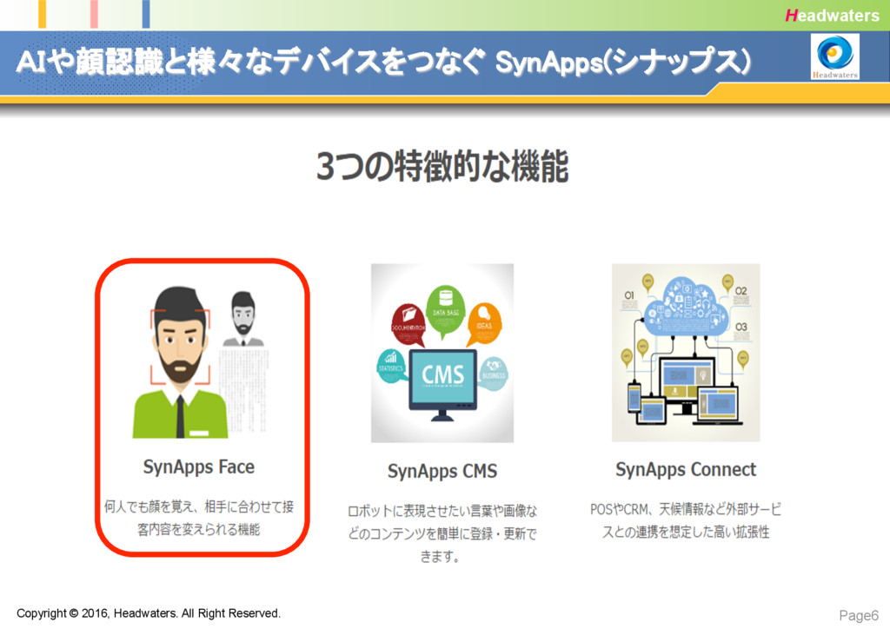Click the description '何人でも顔を覚え、相手に合わせて接'
The image size is (890, 629).
199,507
